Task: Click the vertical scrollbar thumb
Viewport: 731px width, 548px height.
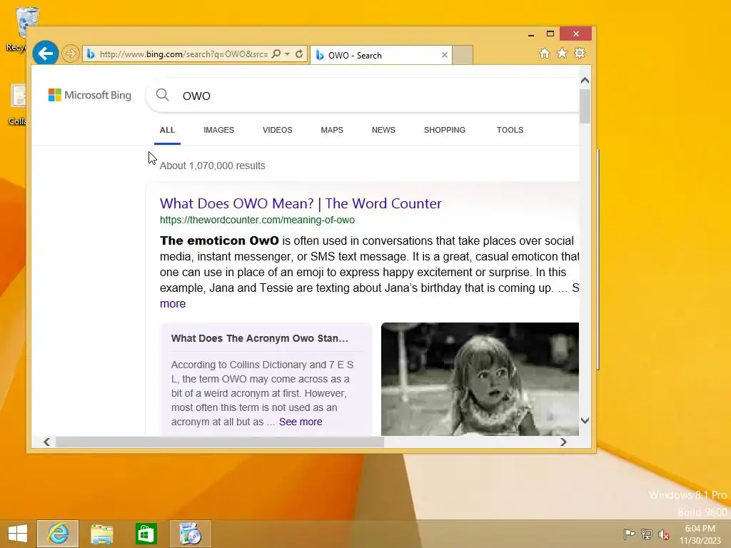Action: (x=585, y=106)
